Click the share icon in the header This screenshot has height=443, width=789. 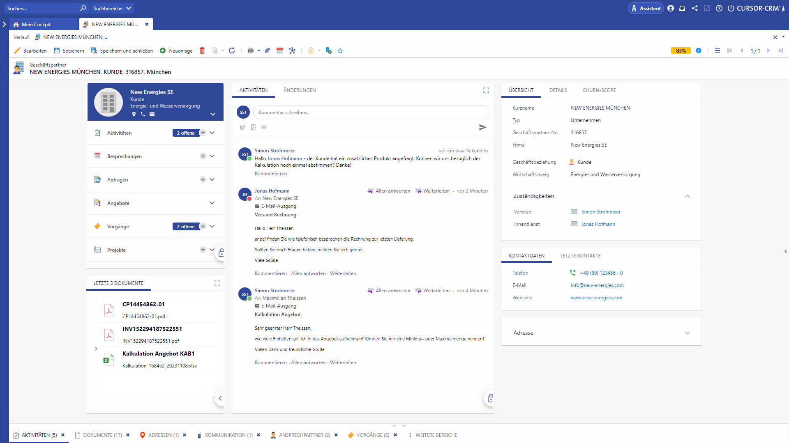tap(694, 8)
